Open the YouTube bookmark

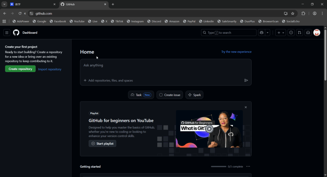[x=77, y=21]
